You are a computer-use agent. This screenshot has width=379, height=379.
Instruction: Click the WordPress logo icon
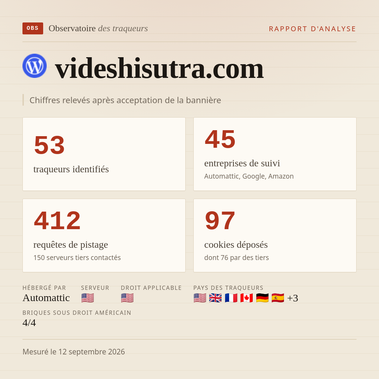pos(34,66)
